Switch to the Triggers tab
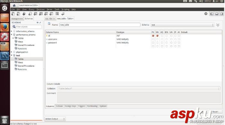 click(x=82, y=106)
